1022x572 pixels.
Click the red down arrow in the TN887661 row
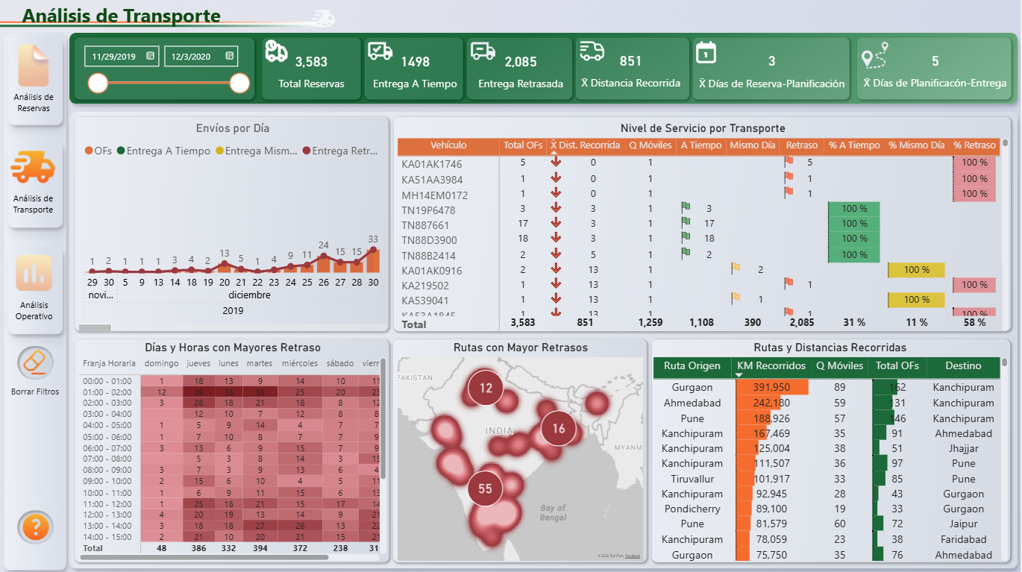coord(556,224)
